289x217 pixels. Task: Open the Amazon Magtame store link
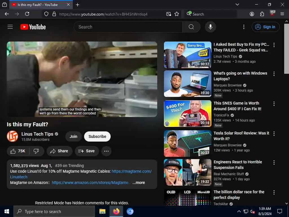point(90,183)
